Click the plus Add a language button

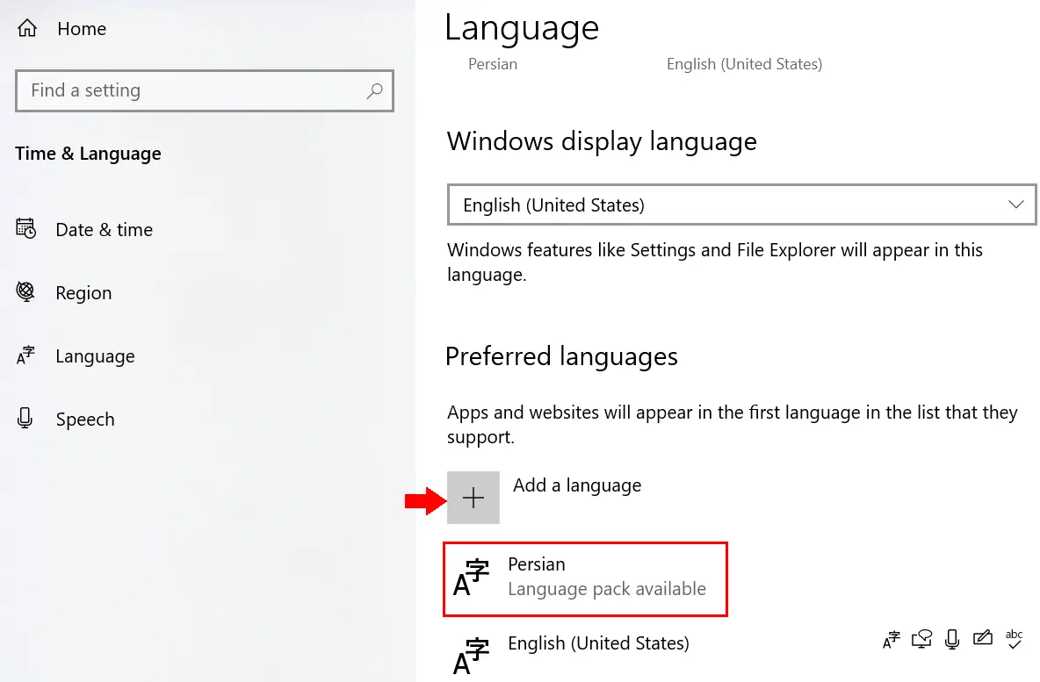click(473, 498)
